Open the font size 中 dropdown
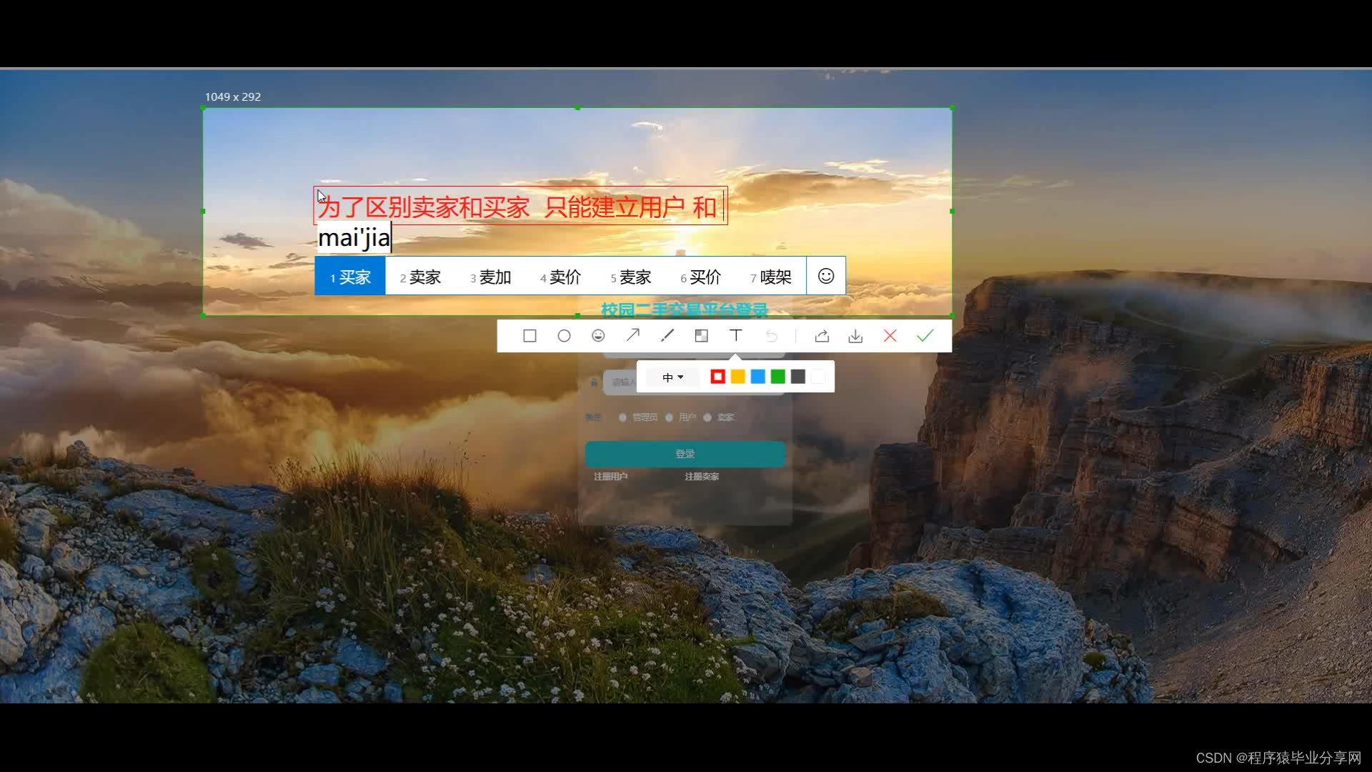This screenshot has height=772, width=1372. [672, 377]
